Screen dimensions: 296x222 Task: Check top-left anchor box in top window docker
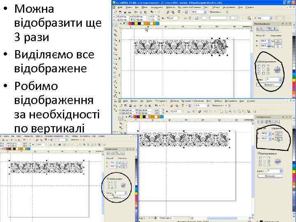[x=259, y=66]
